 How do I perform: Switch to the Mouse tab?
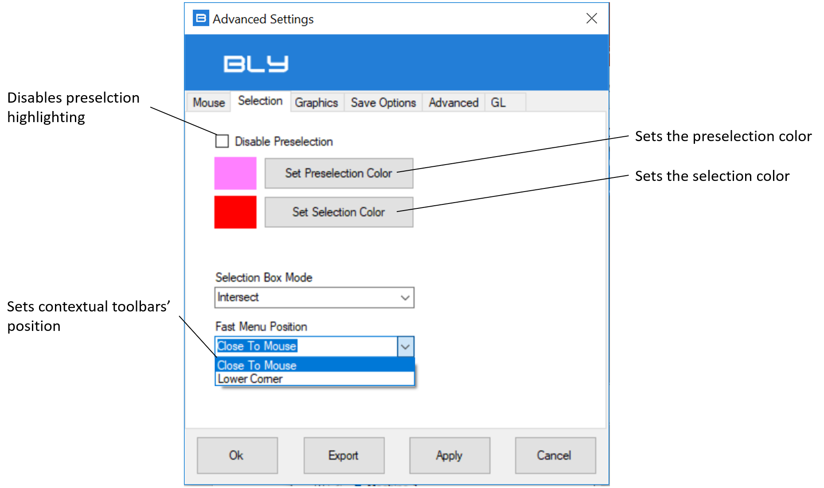click(209, 102)
